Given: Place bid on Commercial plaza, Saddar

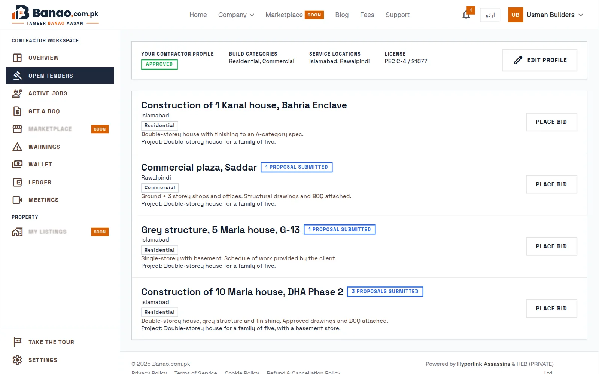Looking at the screenshot, I should 551,184.
